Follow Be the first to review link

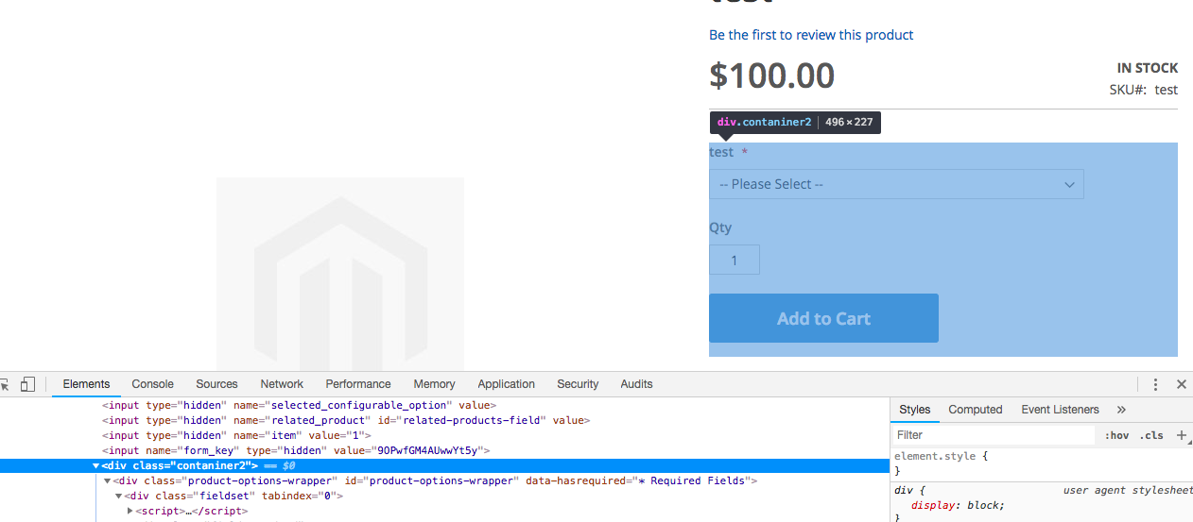[x=811, y=35]
